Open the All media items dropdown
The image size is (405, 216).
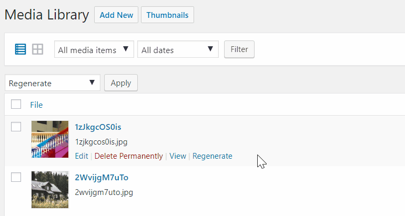[94, 49]
